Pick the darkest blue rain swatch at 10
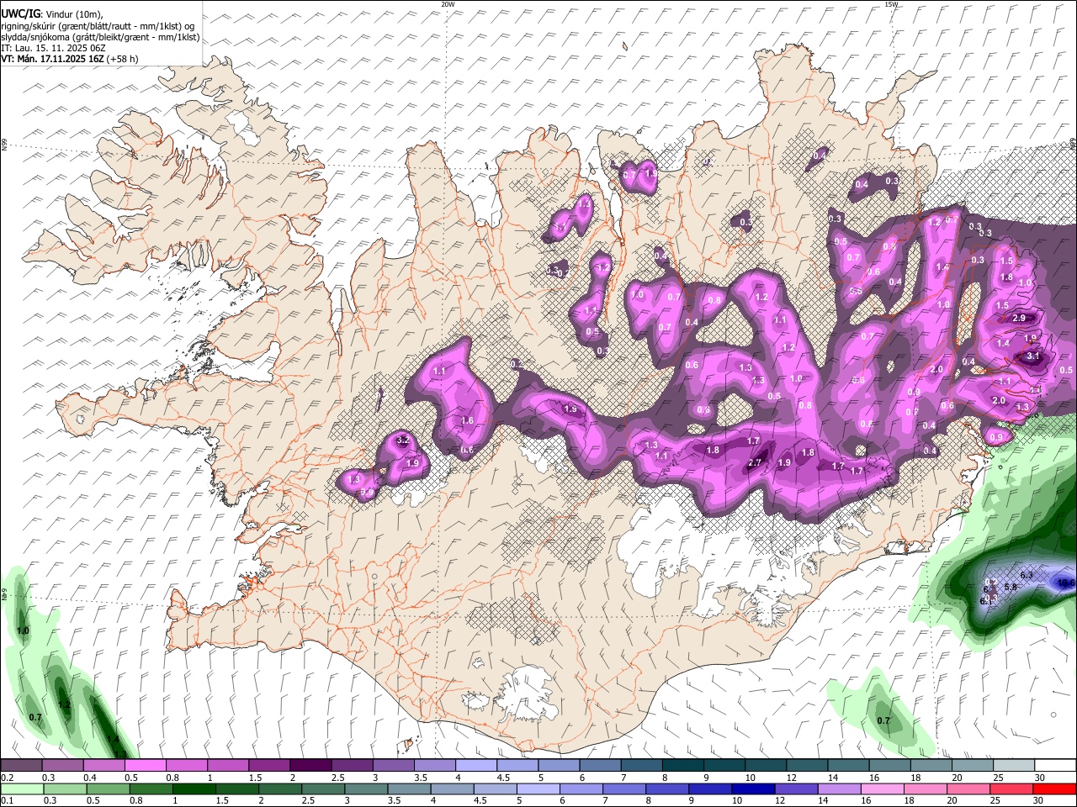1077x807 pixels. coord(754,789)
